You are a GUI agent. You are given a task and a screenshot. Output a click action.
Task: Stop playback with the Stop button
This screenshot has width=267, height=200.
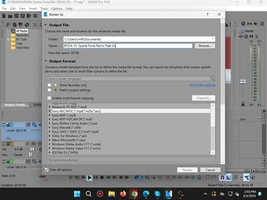(x=102, y=178)
